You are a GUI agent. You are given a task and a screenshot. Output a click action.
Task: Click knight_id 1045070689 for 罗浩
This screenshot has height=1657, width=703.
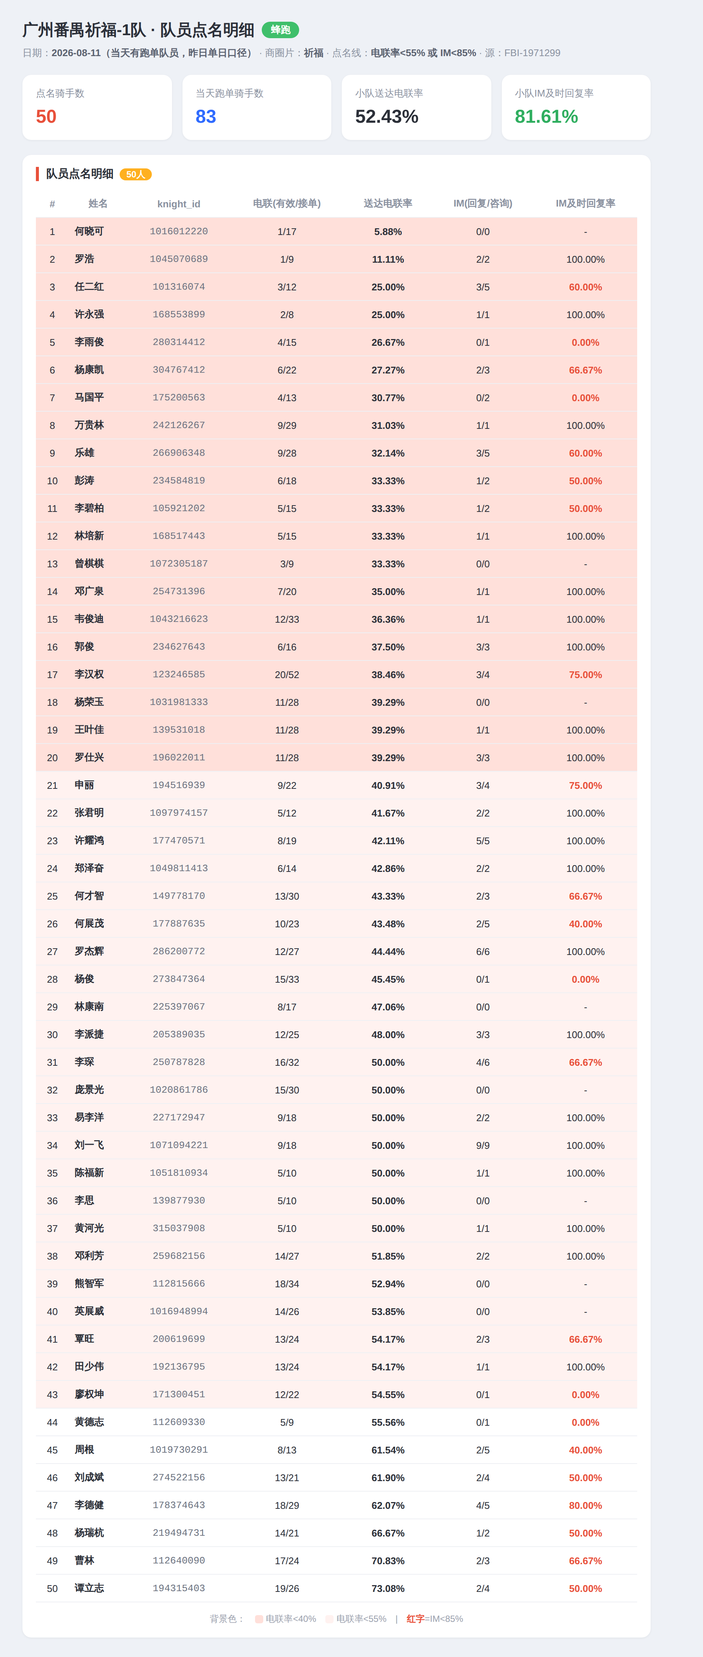(x=179, y=259)
